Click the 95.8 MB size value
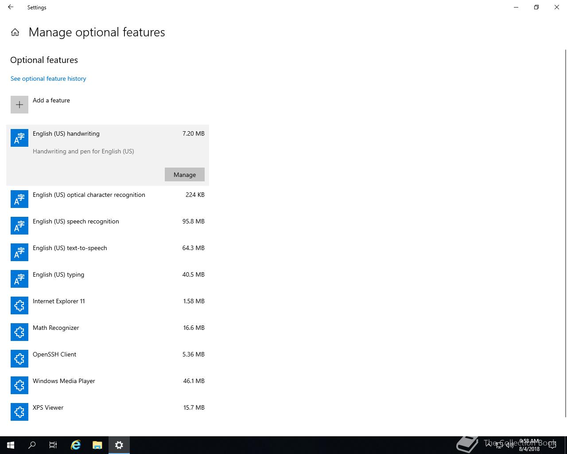This screenshot has height=454, width=567. tap(194, 221)
